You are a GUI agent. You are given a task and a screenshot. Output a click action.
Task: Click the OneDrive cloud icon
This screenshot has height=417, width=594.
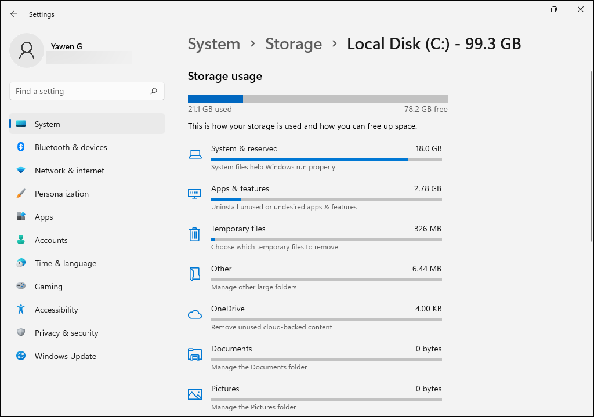pyautogui.click(x=195, y=314)
